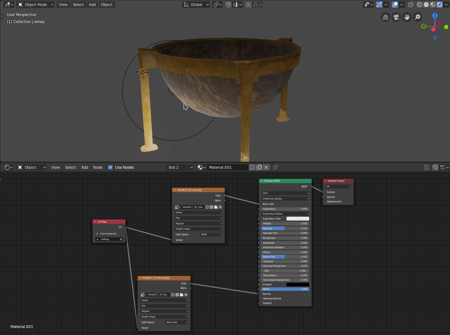Screen dimensions: 450x335
Task: Enable From Instancer checkbox in UV Map
Action: 97,234
